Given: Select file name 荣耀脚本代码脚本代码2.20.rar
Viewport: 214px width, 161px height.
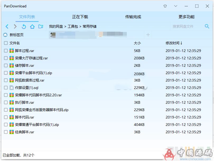Looking at the screenshot, I should (38, 95).
